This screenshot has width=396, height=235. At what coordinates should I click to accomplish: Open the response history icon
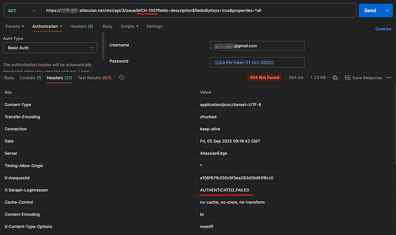click(122, 77)
